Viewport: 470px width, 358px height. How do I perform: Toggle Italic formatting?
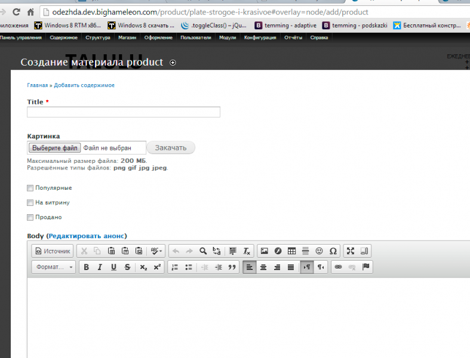(100, 267)
